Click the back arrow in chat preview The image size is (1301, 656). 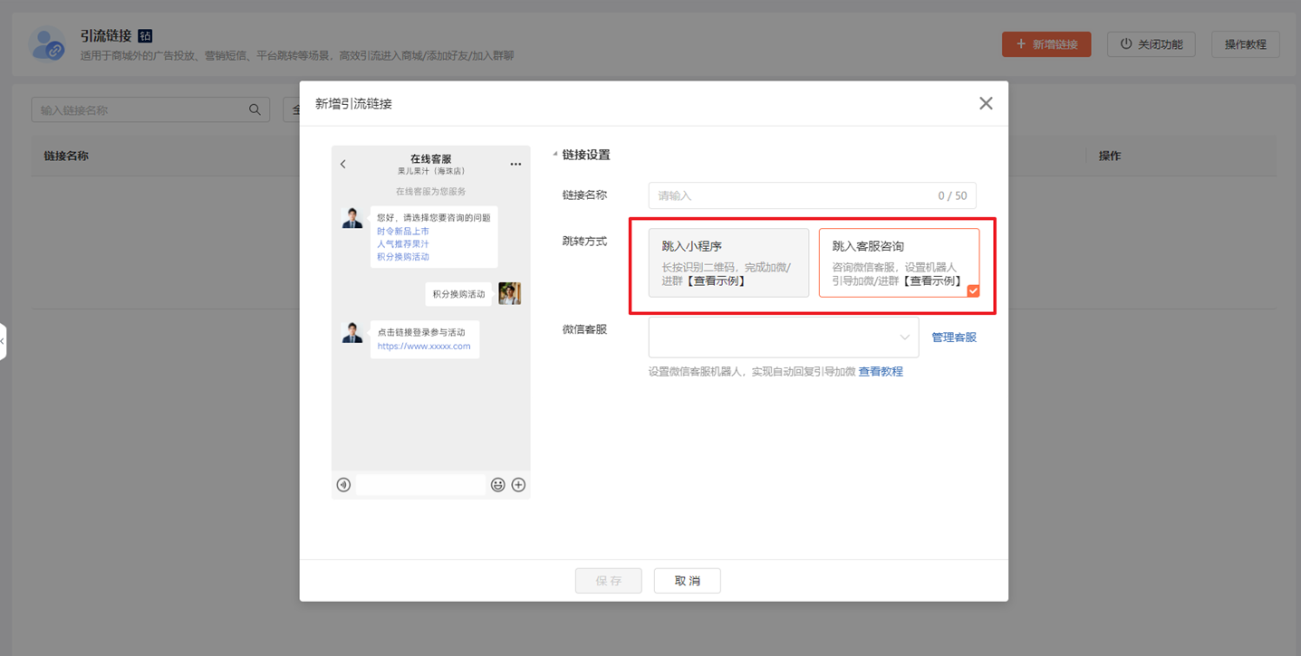coord(343,165)
